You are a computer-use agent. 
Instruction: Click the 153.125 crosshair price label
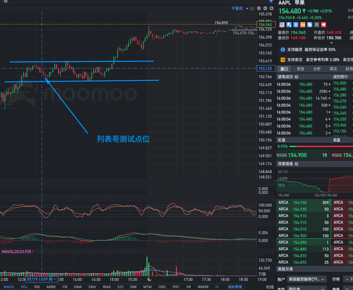tap(266, 69)
